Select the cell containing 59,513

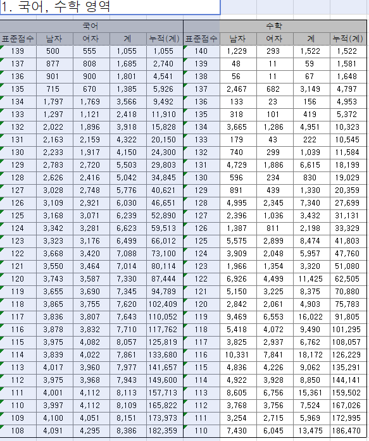click(x=165, y=228)
